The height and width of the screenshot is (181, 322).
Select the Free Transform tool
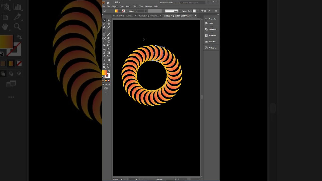[x=108, y=46]
